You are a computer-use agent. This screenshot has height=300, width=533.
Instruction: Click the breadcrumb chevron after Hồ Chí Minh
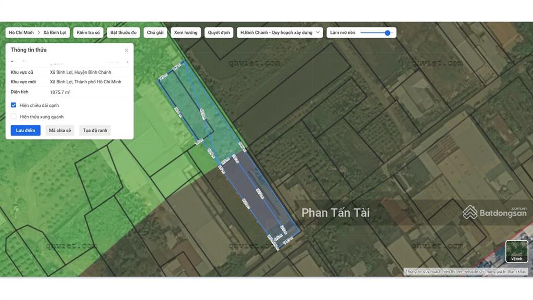[39, 32]
